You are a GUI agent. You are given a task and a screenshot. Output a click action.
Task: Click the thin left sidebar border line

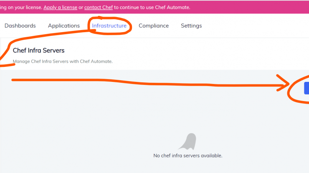click(x=0, y=105)
